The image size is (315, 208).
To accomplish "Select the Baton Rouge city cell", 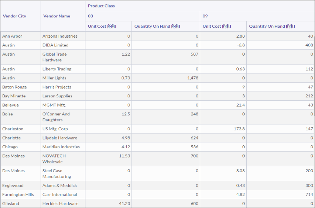I will point(14,87).
